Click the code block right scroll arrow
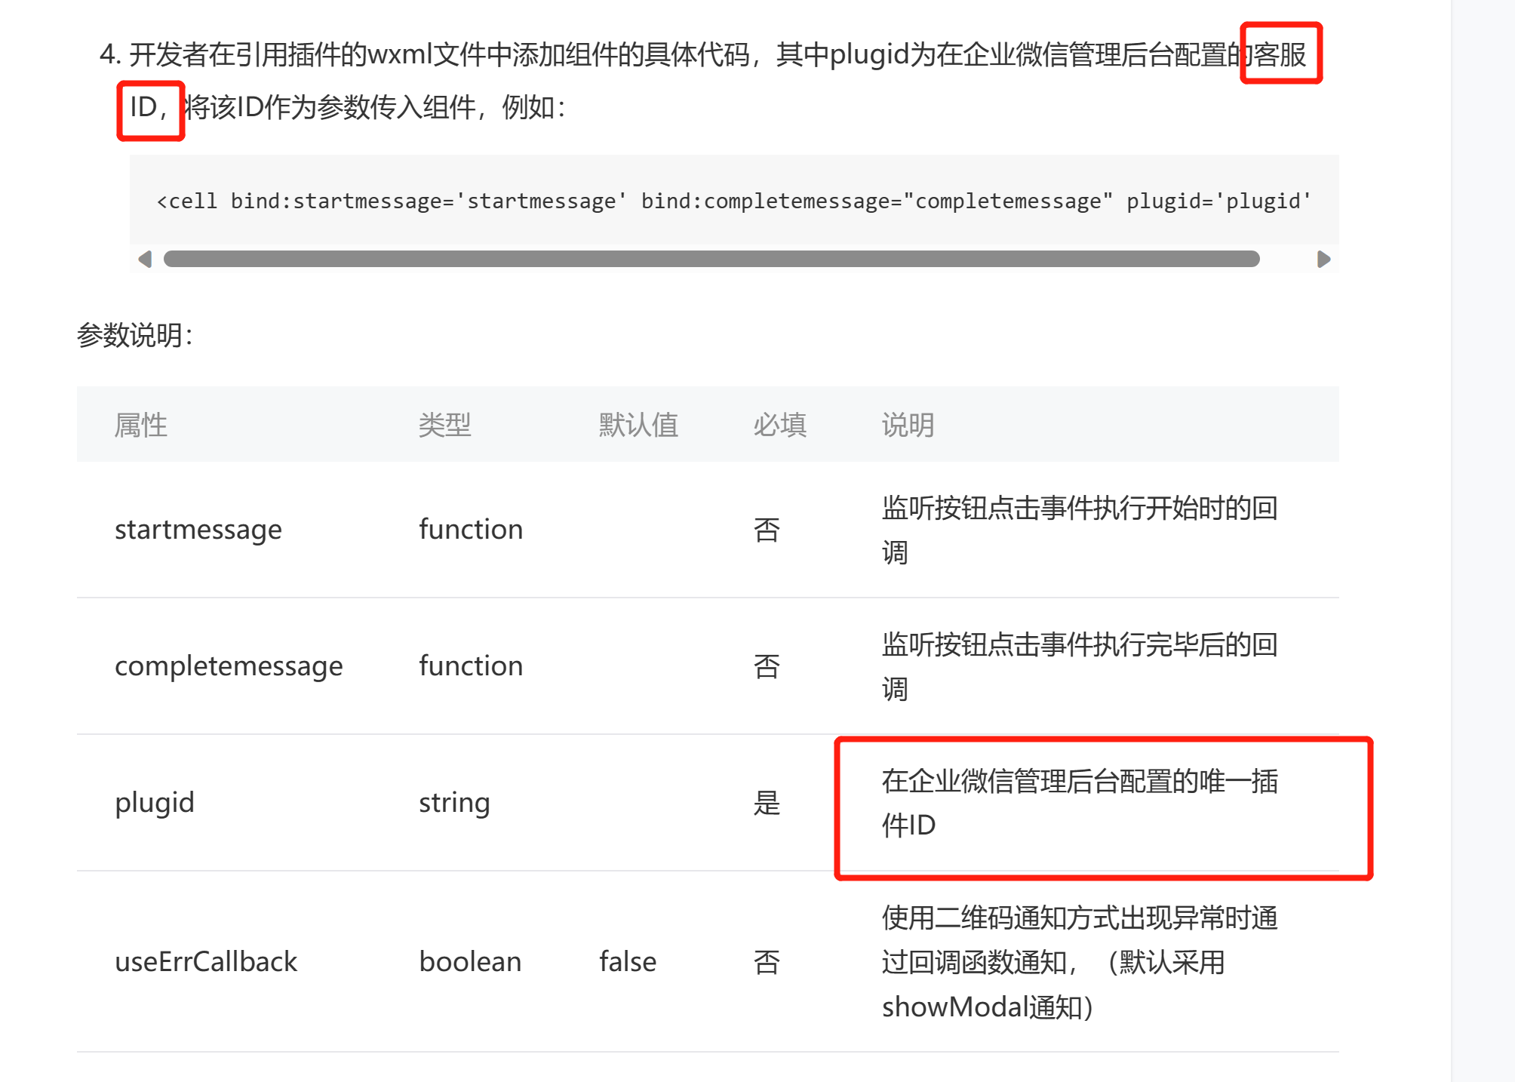The height and width of the screenshot is (1082, 1515). (1323, 259)
